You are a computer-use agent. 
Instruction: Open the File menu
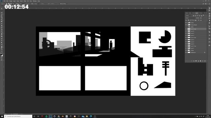coord(4,1)
